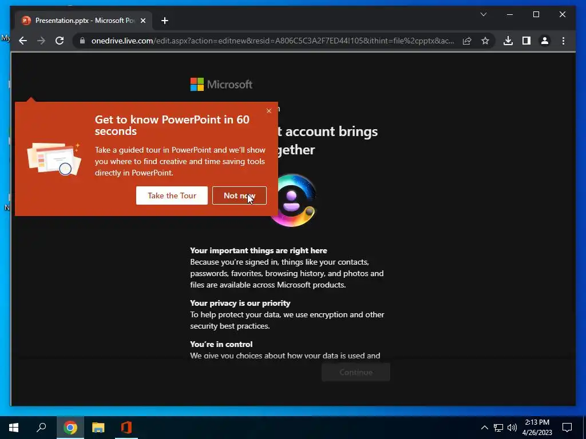
Task: Bookmark this tab with the star icon
Action: (485, 41)
